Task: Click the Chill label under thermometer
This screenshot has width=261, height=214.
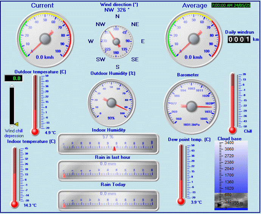Action: point(248,131)
